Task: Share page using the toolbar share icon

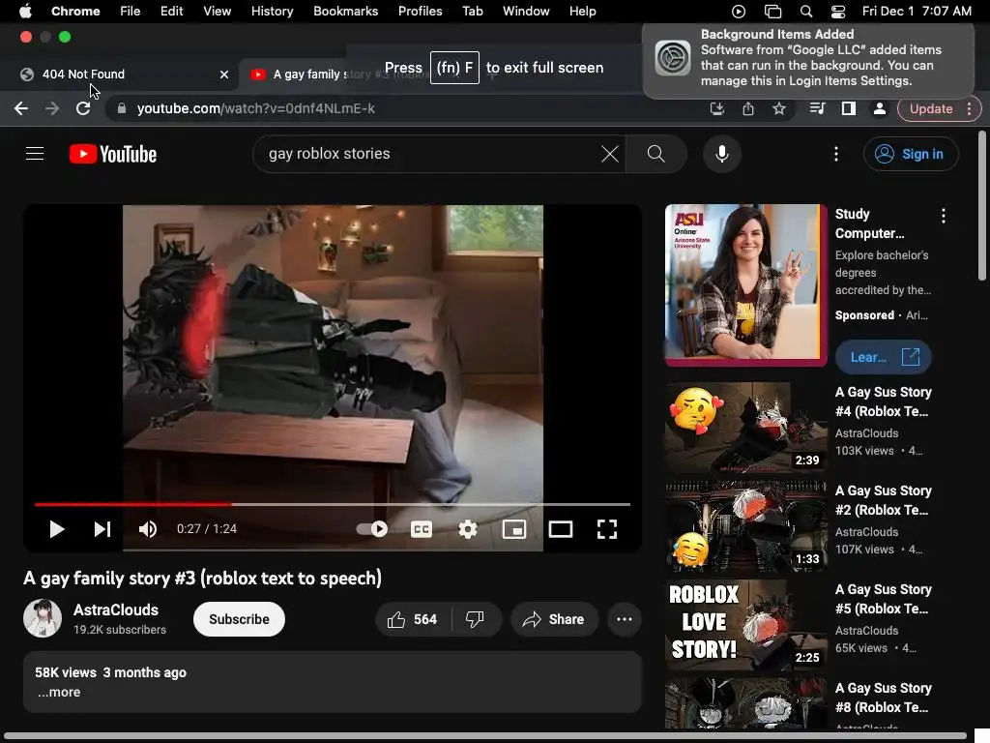Action: click(x=748, y=108)
